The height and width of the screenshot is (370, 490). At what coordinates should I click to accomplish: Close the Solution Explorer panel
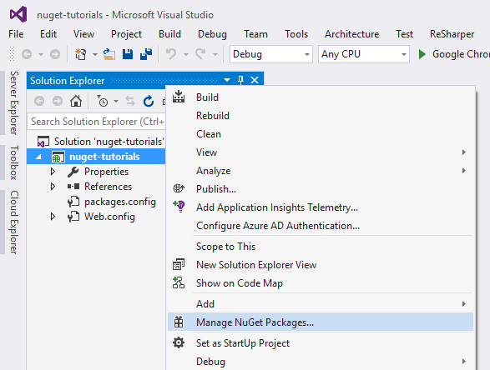255,80
